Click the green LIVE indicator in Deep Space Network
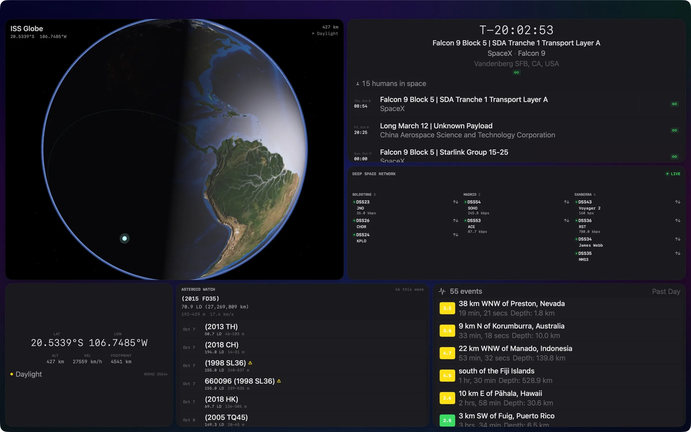Image resolution: width=691 pixels, height=432 pixels. pos(673,174)
